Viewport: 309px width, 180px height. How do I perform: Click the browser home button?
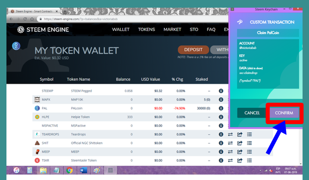coord(32,19)
